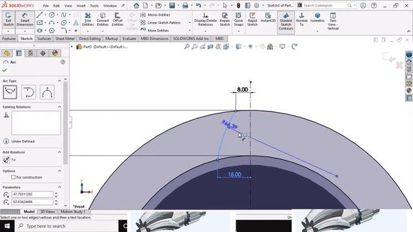Click the Windows taskbar search box

click(x=66, y=226)
